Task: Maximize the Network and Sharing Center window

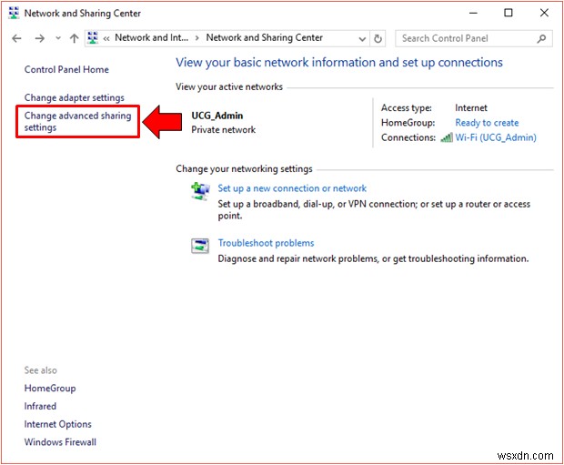Action: (509, 13)
